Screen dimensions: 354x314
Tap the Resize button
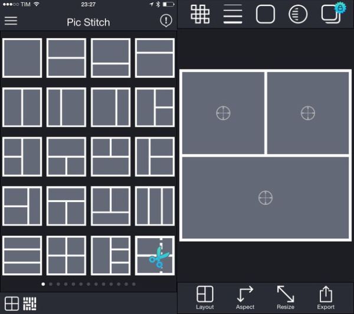click(286, 298)
